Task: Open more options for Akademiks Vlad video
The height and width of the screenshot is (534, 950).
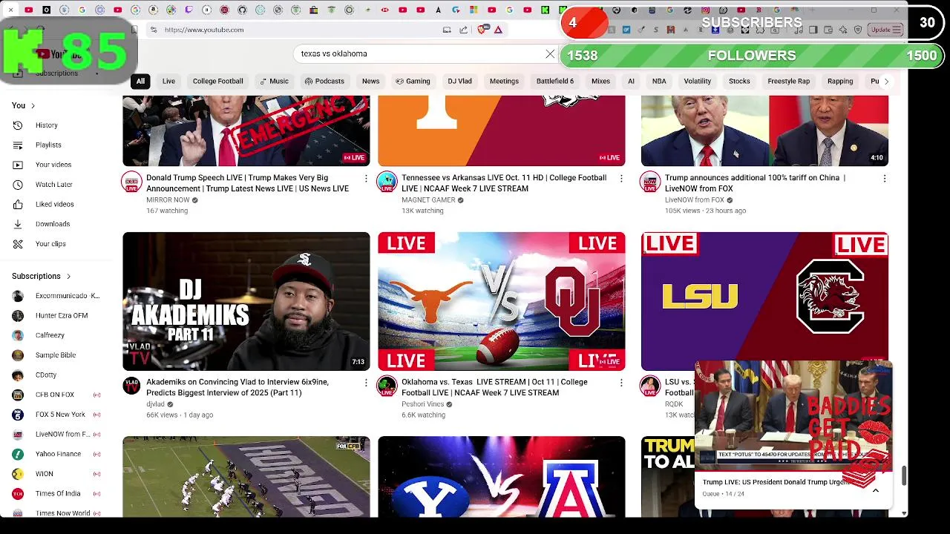Action: point(366,383)
